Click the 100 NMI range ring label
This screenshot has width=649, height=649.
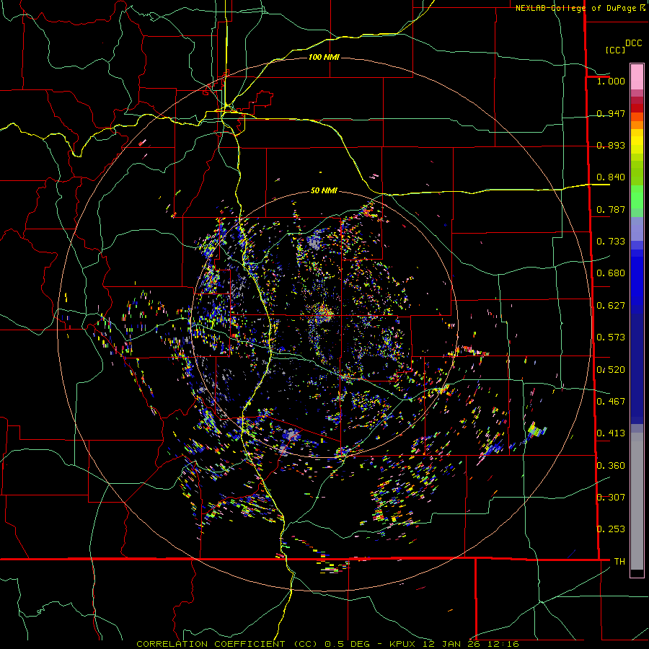[324, 57]
